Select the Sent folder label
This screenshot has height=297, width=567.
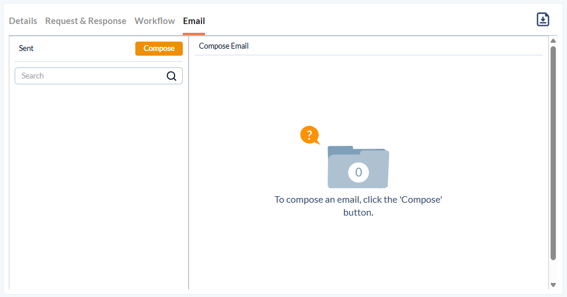(x=26, y=48)
